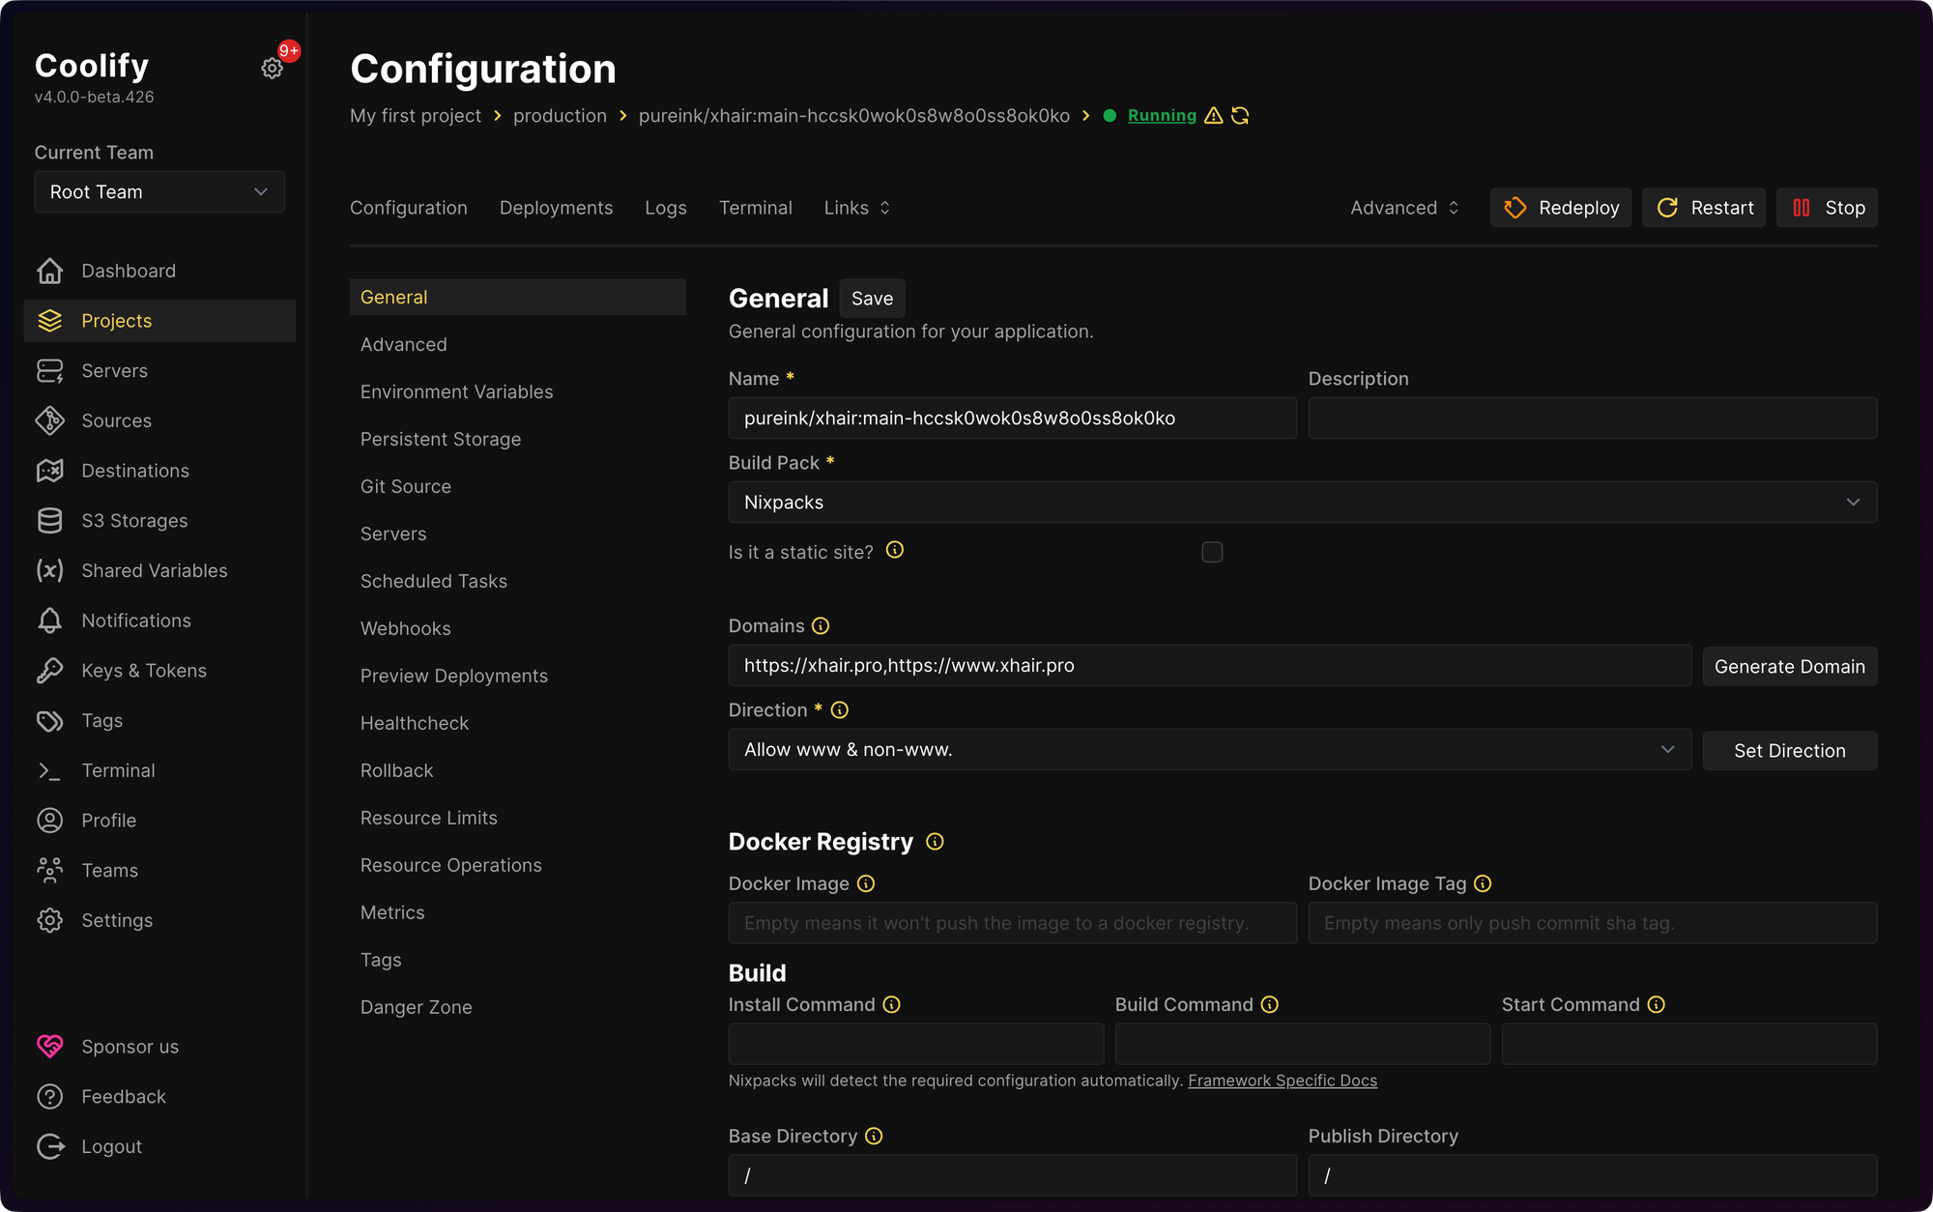Open the Root Team dropdown
The image size is (1933, 1212).
159,192
